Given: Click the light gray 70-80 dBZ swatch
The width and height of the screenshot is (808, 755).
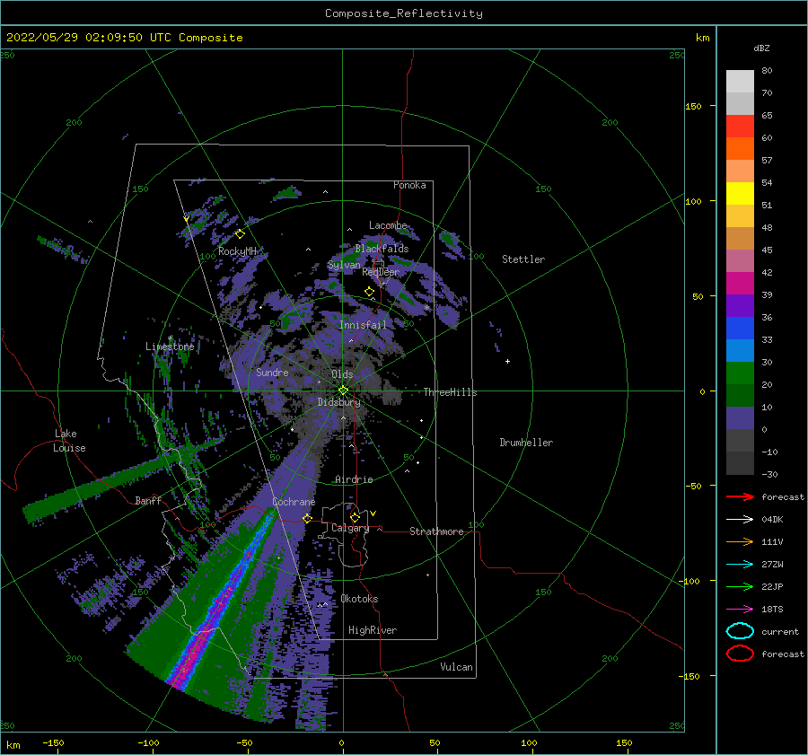Looking at the screenshot, I should point(740,82).
